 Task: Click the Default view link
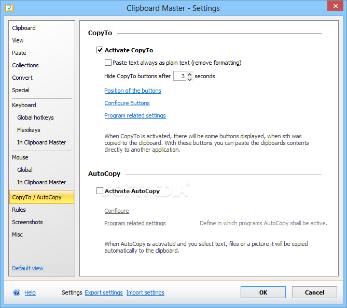coord(28,268)
